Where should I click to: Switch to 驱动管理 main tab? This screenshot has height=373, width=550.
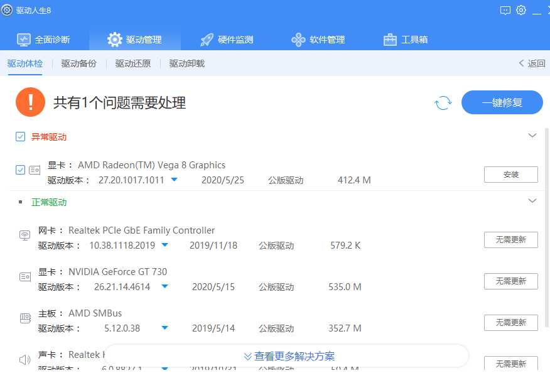click(x=135, y=40)
